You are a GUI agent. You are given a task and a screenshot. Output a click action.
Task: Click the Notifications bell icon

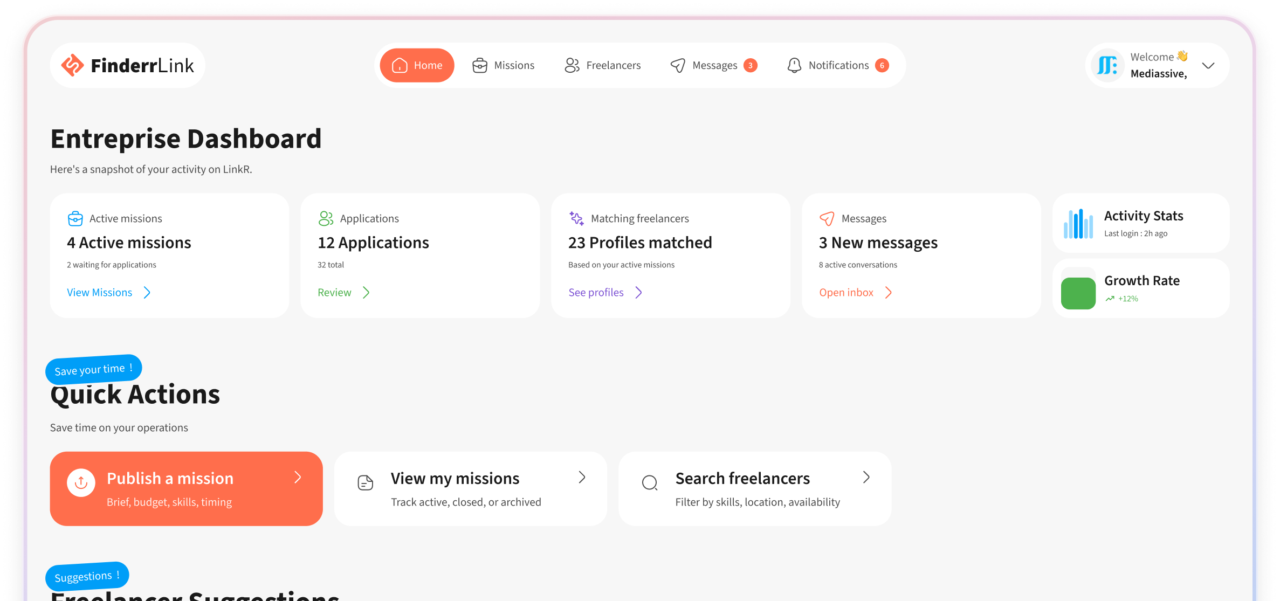794,65
